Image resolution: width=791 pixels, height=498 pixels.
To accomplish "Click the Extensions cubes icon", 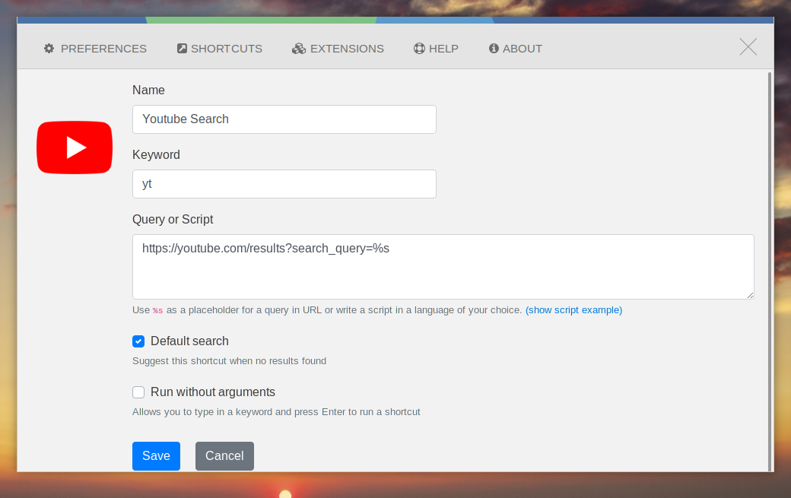I will tap(299, 49).
